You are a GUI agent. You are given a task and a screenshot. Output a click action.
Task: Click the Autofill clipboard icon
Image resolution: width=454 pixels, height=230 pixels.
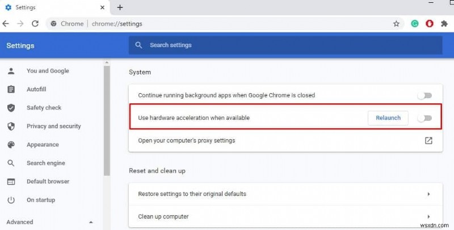(11, 89)
